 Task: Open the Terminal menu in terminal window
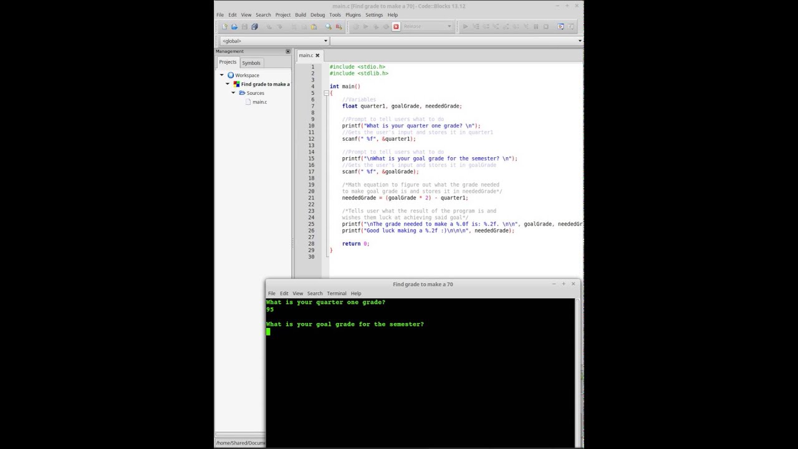point(337,293)
